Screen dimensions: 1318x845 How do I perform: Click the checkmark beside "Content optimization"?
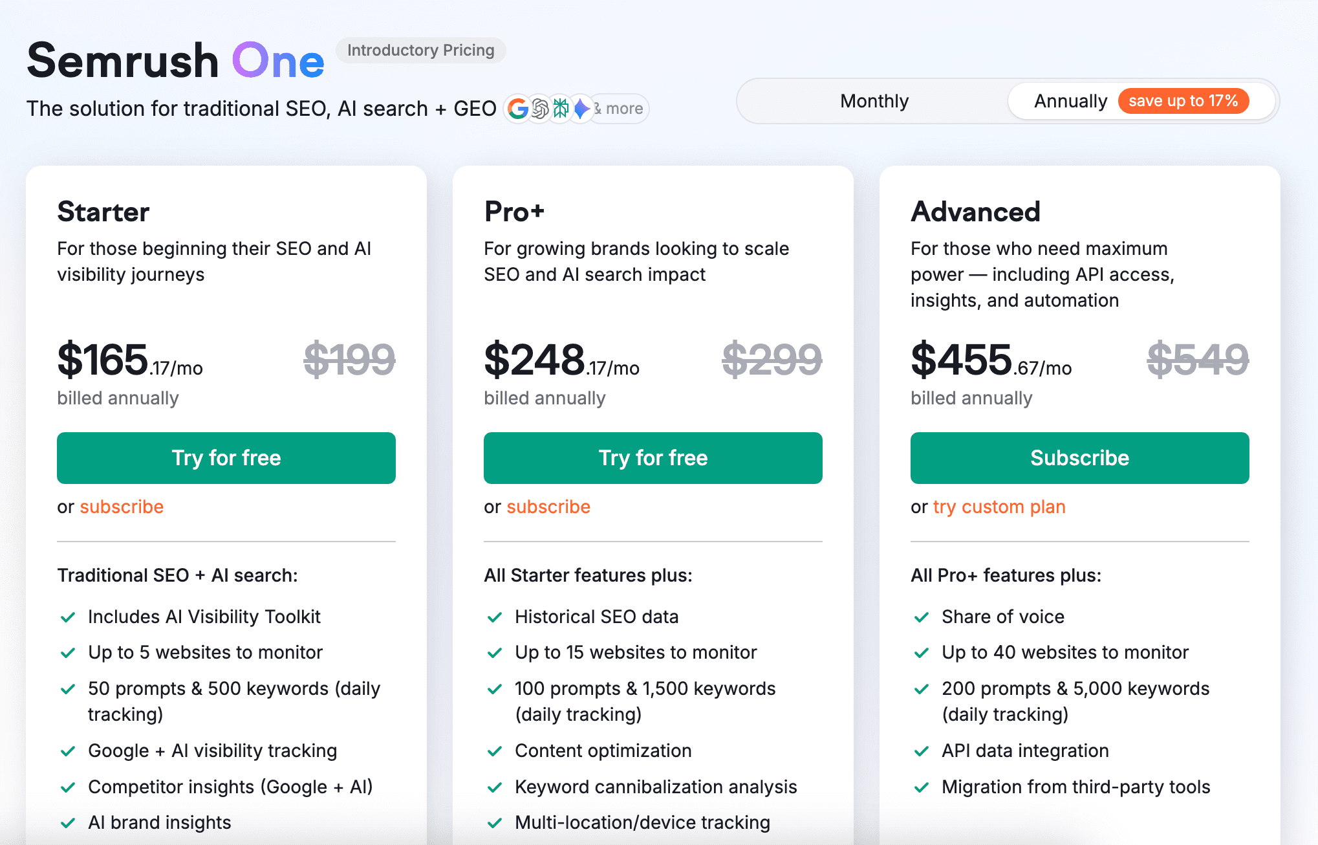click(x=495, y=751)
